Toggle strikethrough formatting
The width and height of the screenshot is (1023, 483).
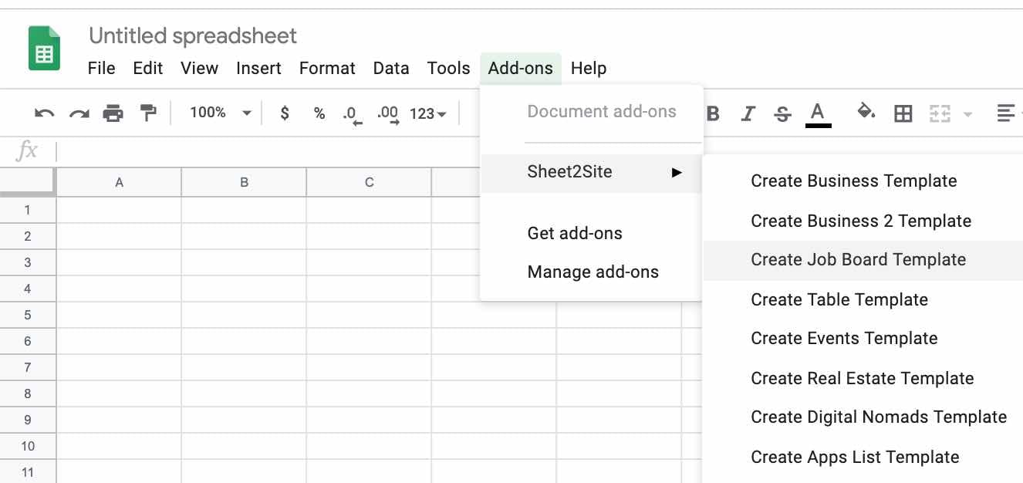(x=782, y=114)
